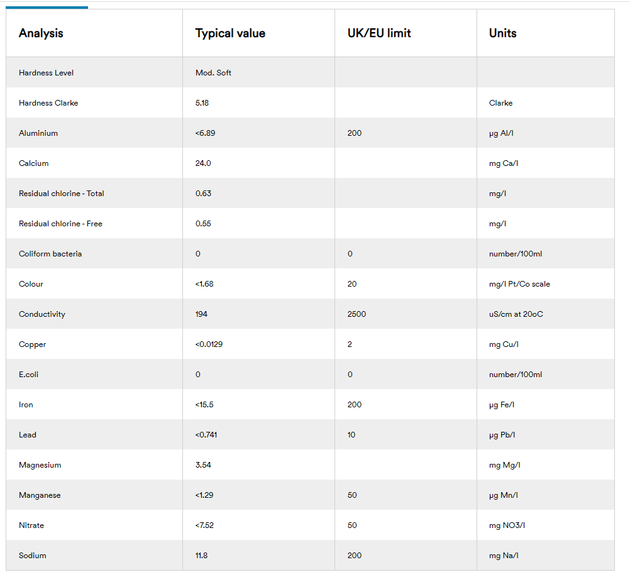Click the Copper typical value <0.0129

coord(209,344)
